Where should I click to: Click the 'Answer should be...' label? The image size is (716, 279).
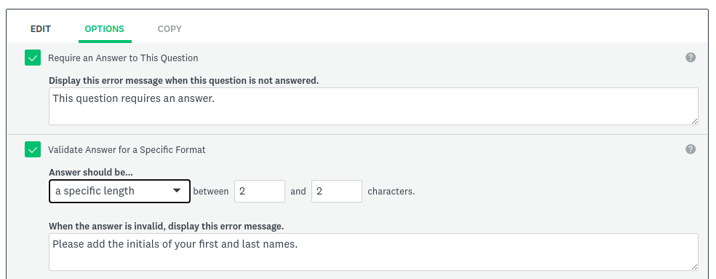91,173
